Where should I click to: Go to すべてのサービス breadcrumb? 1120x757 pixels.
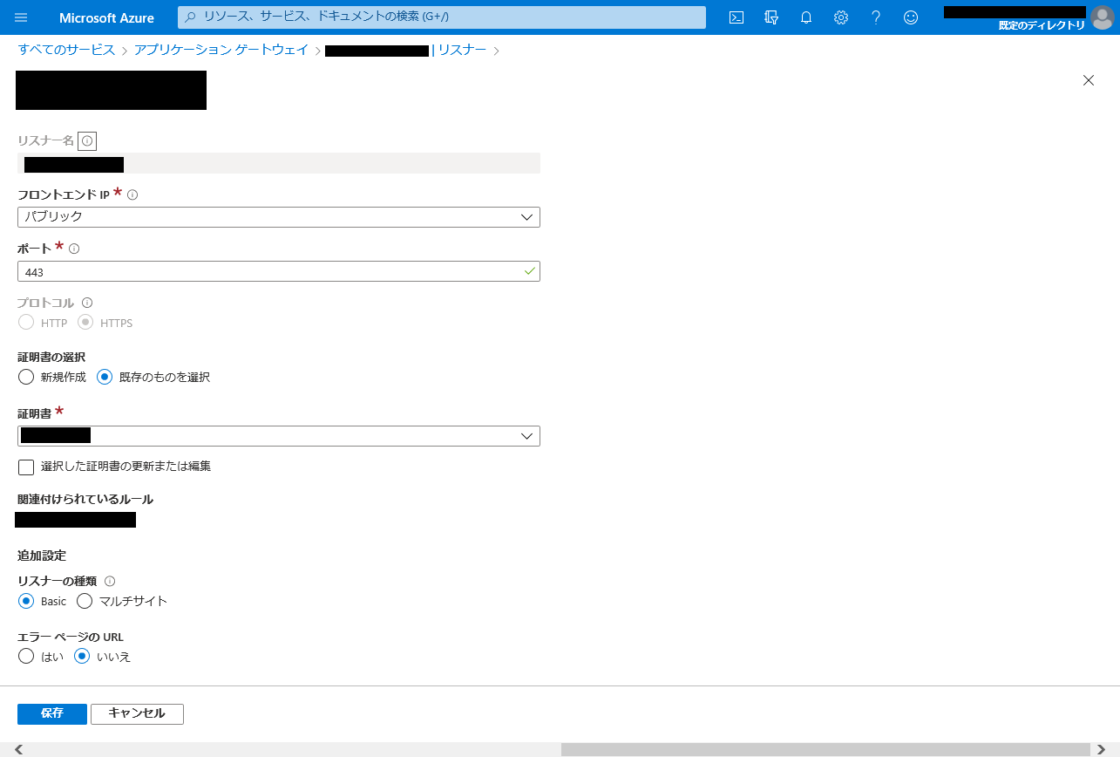point(66,51)
